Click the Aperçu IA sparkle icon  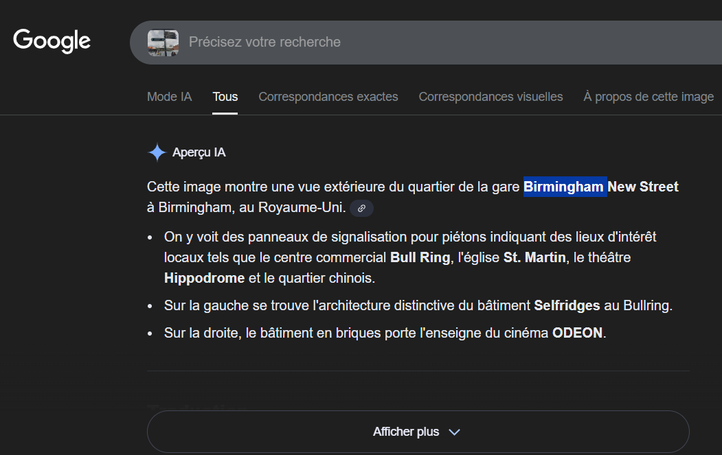[157, 152]
